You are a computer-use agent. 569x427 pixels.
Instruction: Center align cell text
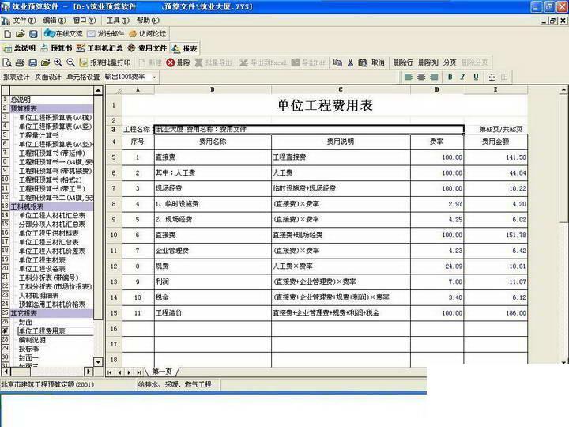pyautogui.click(x=421, y=77)
